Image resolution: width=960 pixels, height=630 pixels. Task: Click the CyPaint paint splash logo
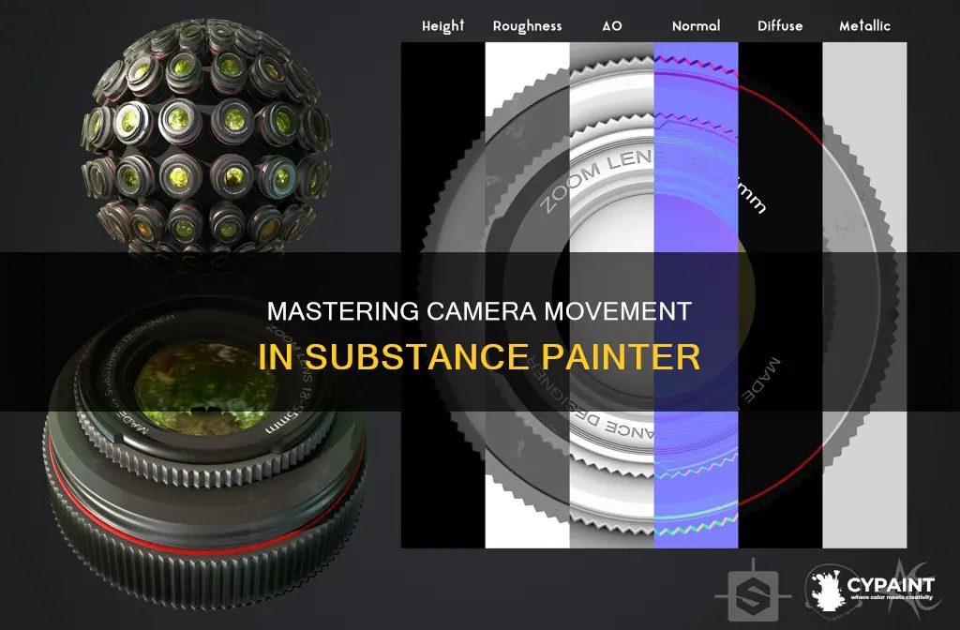tap(827, 589)
